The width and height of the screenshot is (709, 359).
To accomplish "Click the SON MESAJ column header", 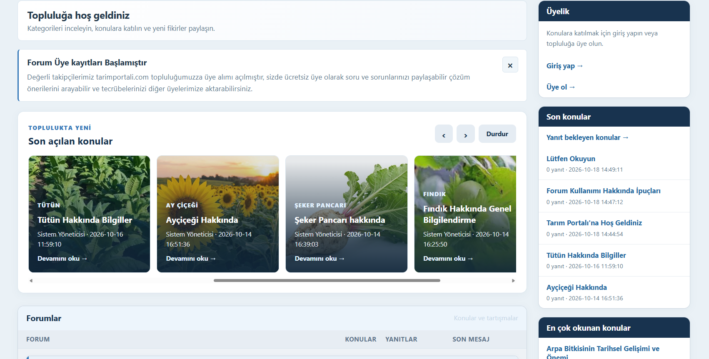I will pos(471,339).
